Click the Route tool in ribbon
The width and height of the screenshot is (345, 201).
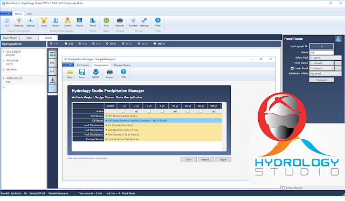[79, 23]
